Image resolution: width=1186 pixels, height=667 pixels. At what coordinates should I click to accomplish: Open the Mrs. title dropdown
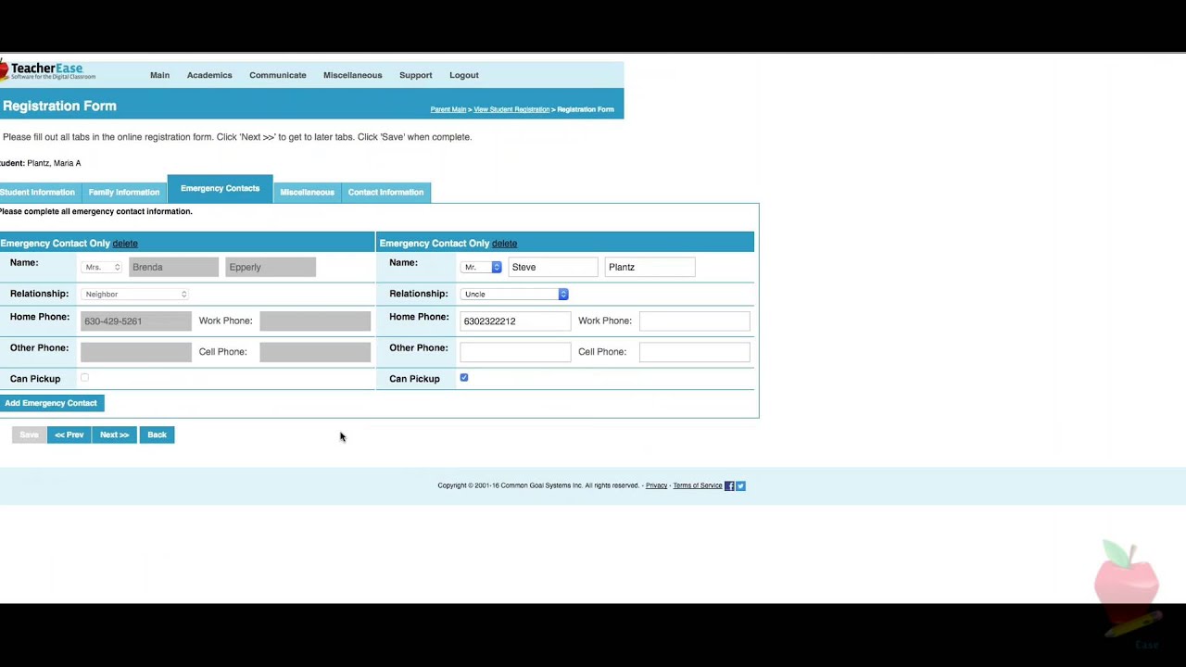[102, 267]
